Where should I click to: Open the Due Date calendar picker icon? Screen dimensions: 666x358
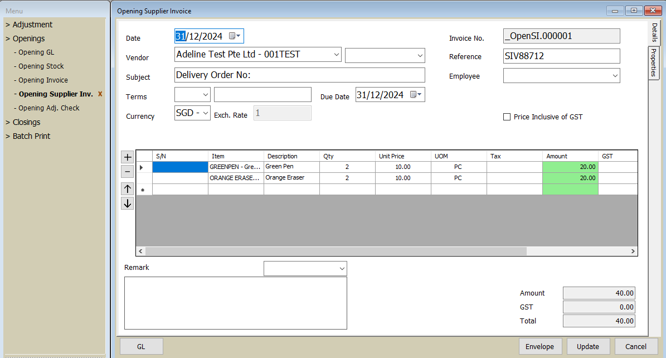tap(416, 95)
